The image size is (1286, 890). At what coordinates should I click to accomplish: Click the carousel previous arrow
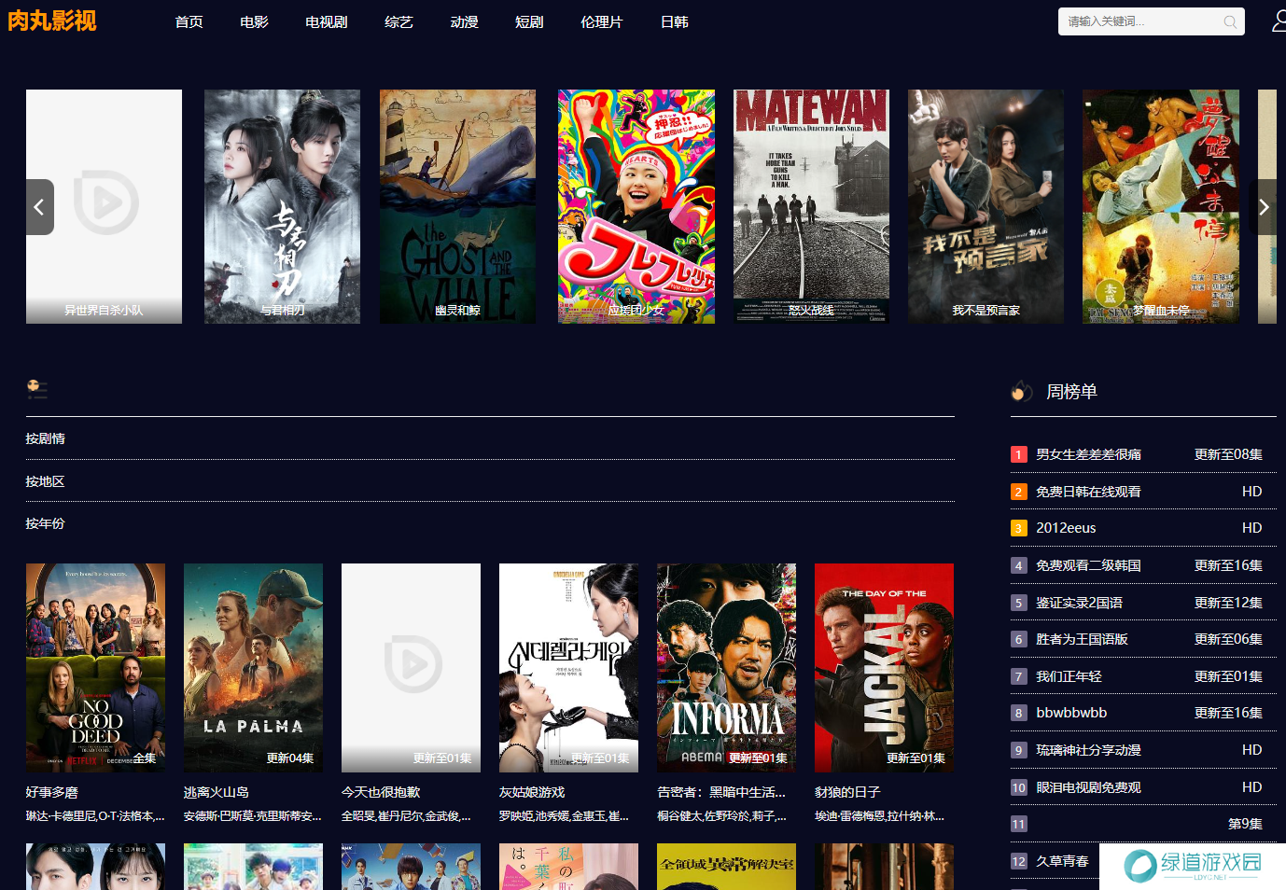click(39, 207)
